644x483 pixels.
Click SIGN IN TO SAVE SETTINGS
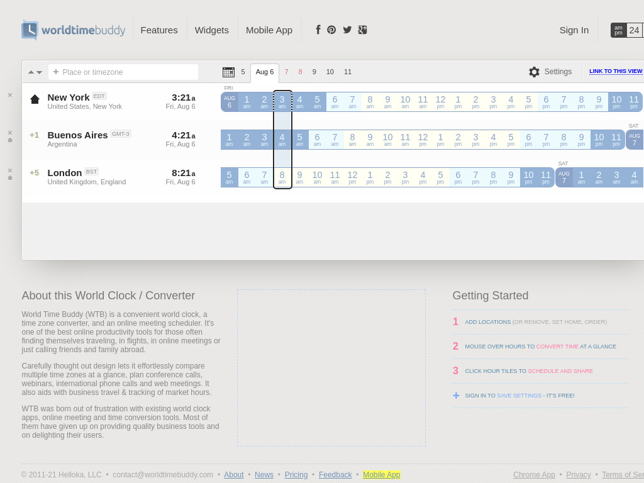519,396
